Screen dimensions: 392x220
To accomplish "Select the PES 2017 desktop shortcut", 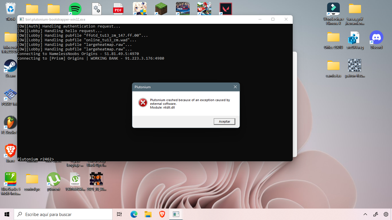I will (183, 9).
